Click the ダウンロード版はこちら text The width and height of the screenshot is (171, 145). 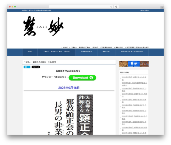(55, 77)
